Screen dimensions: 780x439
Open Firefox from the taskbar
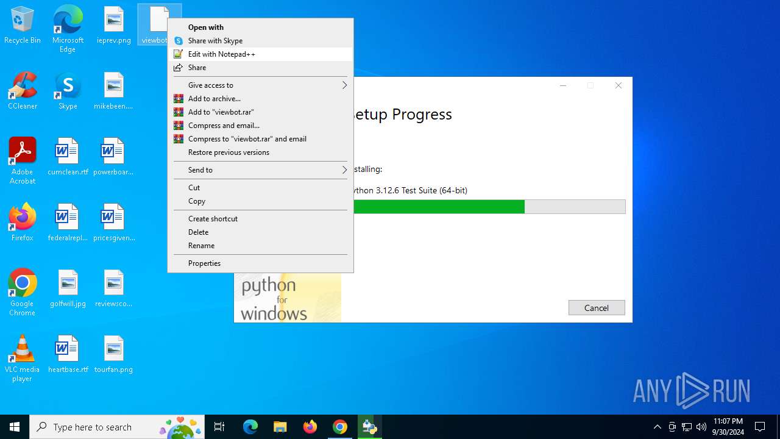click(310, 427)
